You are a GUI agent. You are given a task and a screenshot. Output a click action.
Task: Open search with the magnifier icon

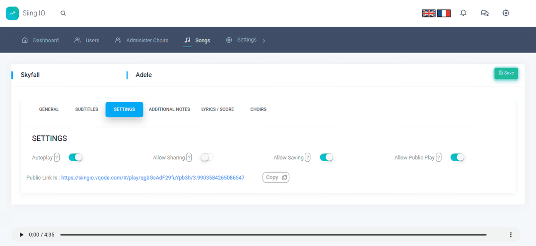pyautogui.click(x=63, y=13)
